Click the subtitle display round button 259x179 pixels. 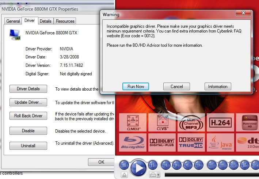tap(223, 165)
